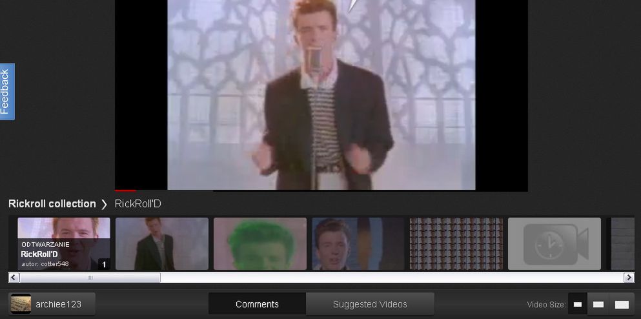Set video size to large
641x319 pixels.
[x=622, y=304]
